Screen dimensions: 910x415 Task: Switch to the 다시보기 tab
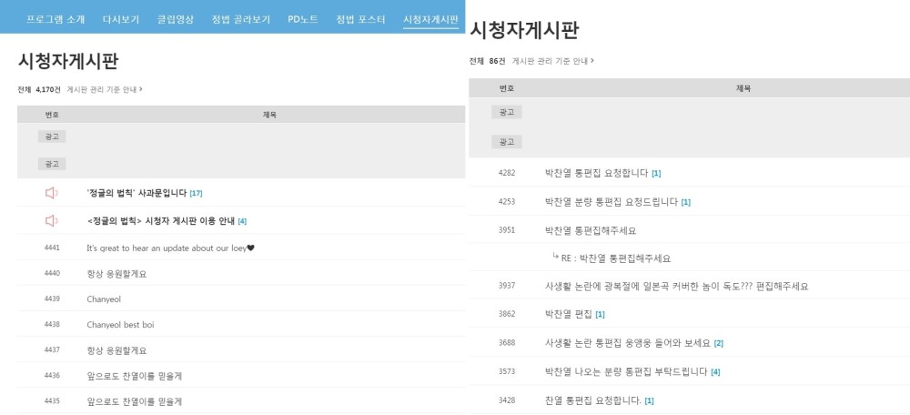121,19
